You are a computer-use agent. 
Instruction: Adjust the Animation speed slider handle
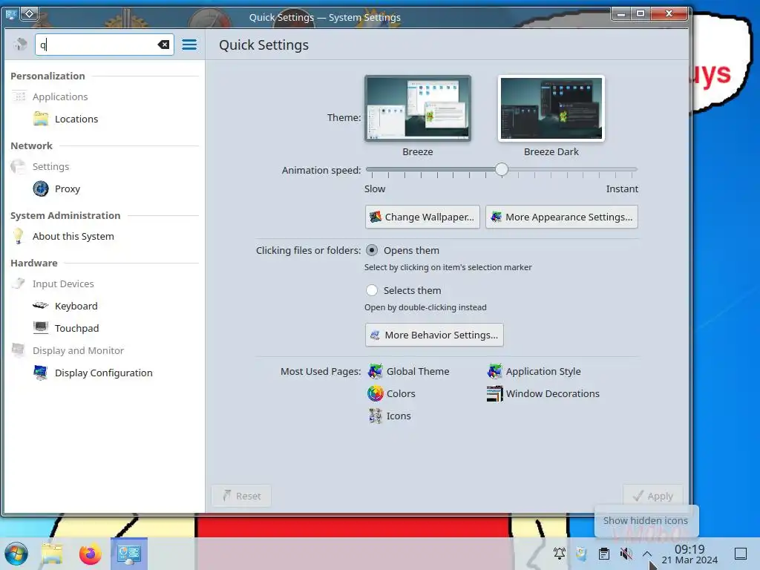502,169
